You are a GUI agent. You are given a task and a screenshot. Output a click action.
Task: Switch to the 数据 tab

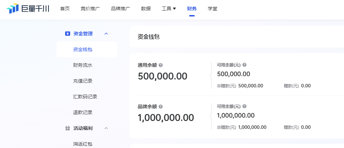click(x=146, y=9)
